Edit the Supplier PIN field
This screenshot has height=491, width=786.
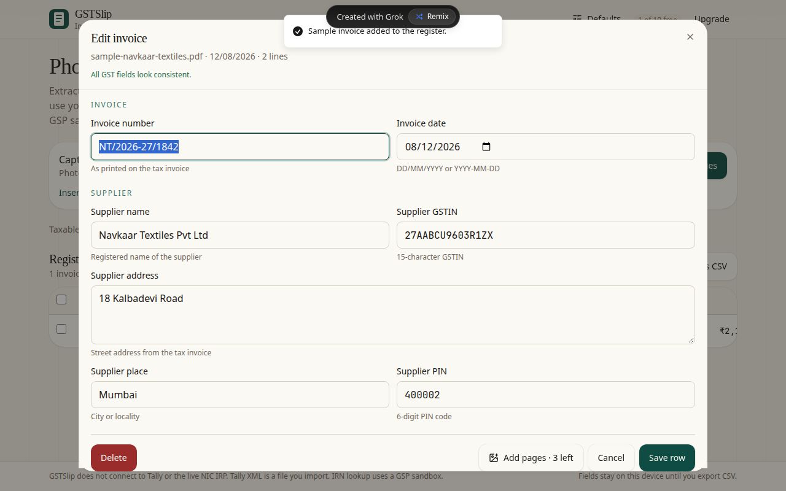(x=546, y=395)
